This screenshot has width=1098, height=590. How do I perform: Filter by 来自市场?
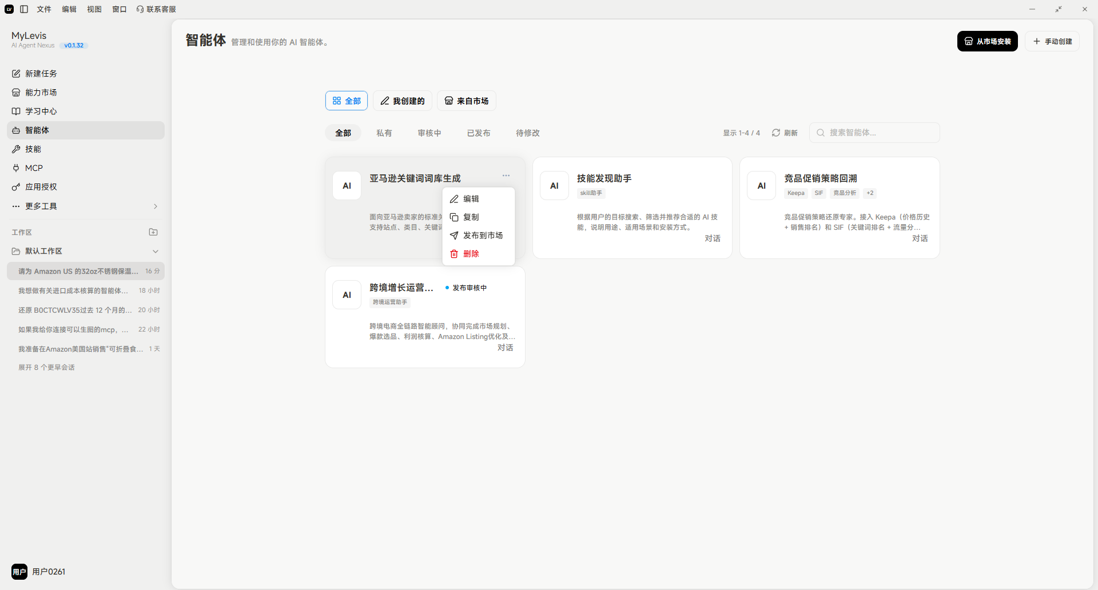[467, 101]
